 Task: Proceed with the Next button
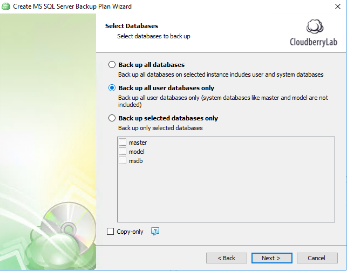point(272,258)
